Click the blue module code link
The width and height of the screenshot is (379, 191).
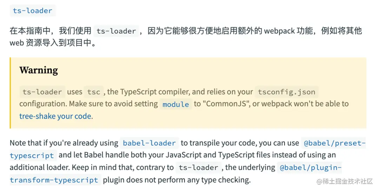pyautogui.click(x=176, y=104)
